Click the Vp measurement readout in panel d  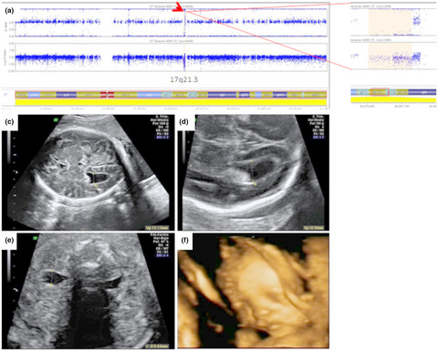[x=315, y=228]
